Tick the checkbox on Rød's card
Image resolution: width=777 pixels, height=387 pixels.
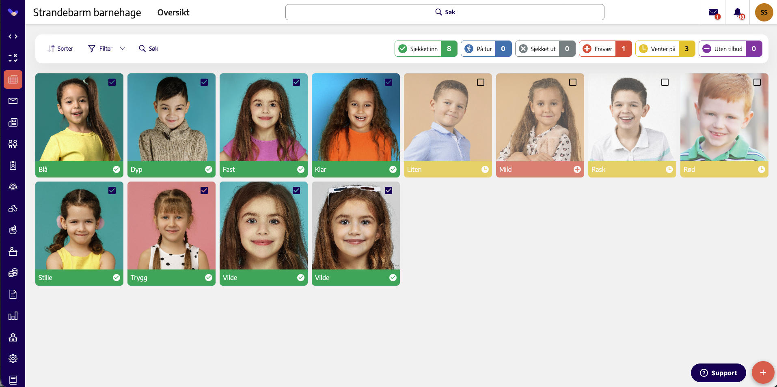757,82
